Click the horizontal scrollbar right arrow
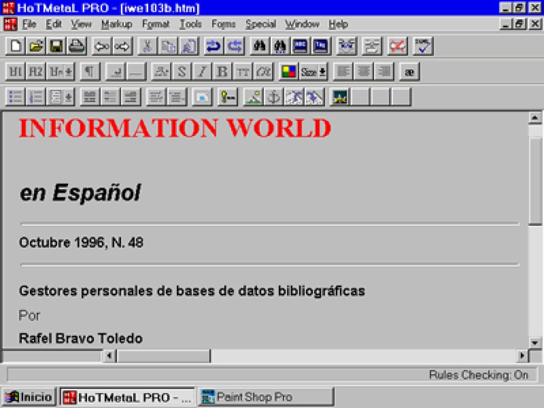The image size is (544, 408). (522, 355)
